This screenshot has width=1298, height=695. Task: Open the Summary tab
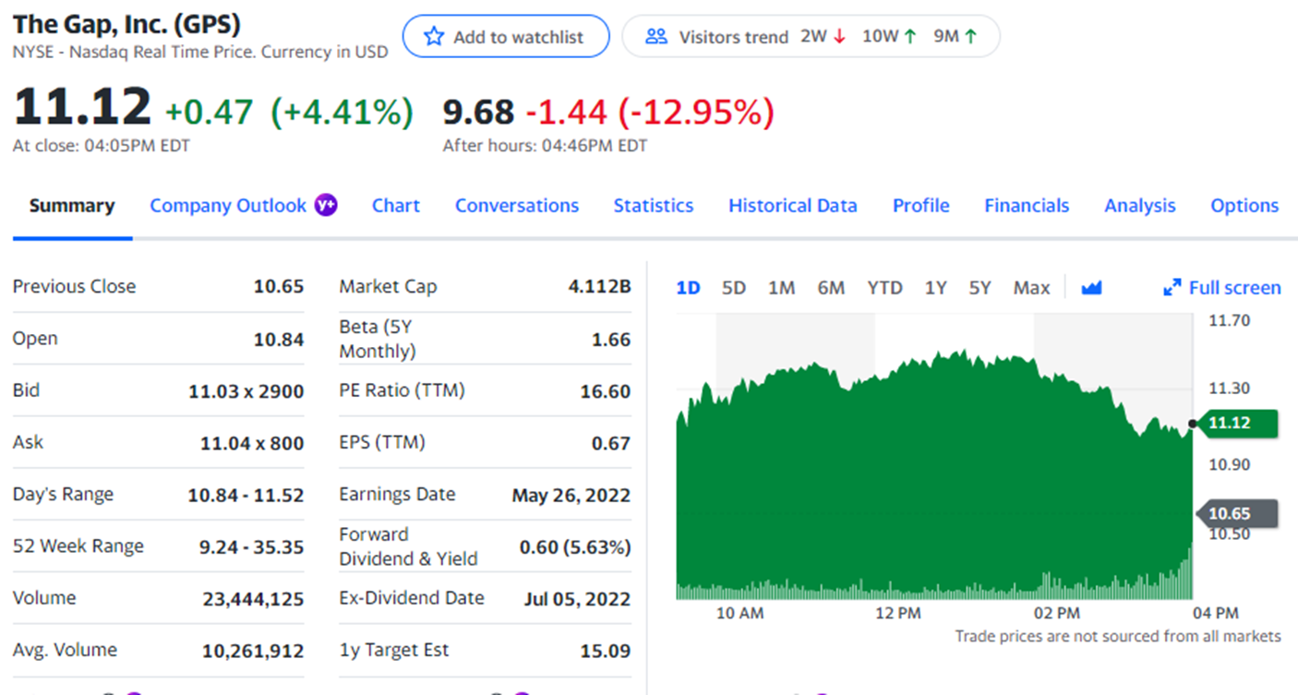(x=72, y=206)
